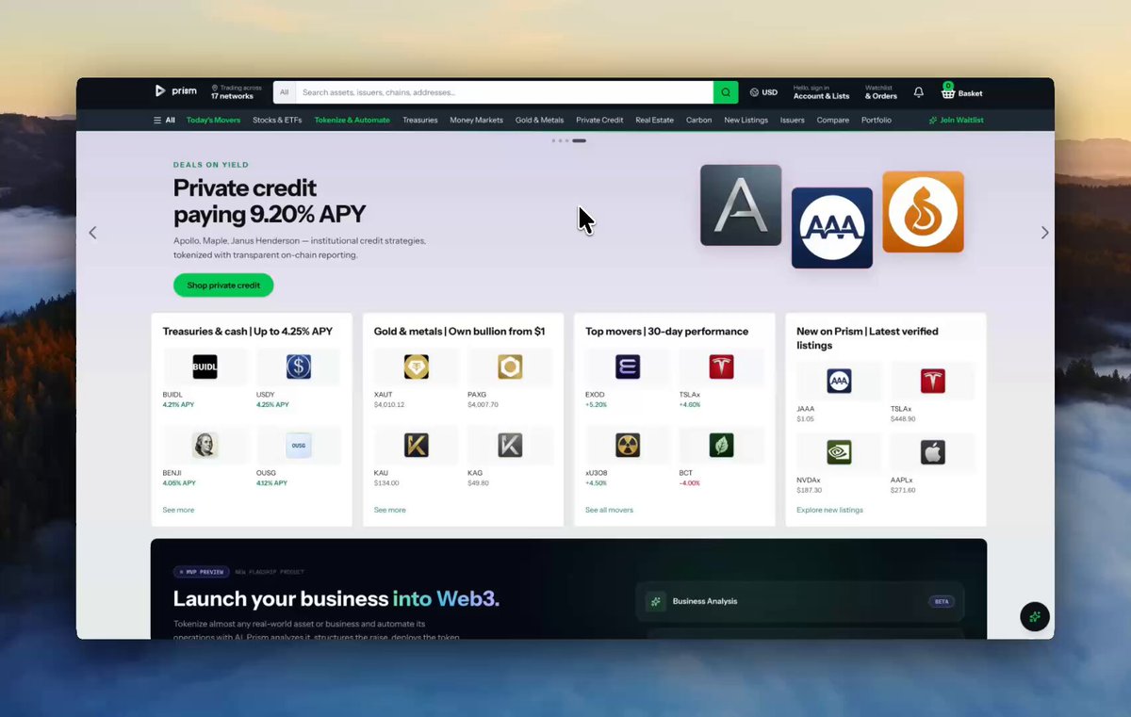Click See all movers link
The height and width of the screenshot is (717, 1131).
tap(609, 510)
